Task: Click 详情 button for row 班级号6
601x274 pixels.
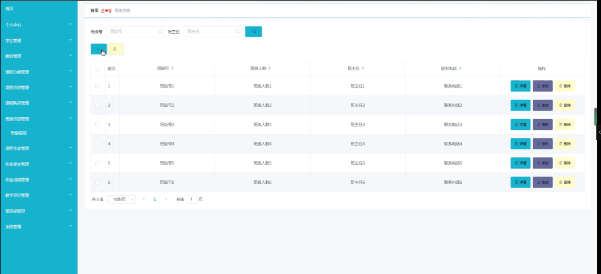Action: [x=520, y=182]
